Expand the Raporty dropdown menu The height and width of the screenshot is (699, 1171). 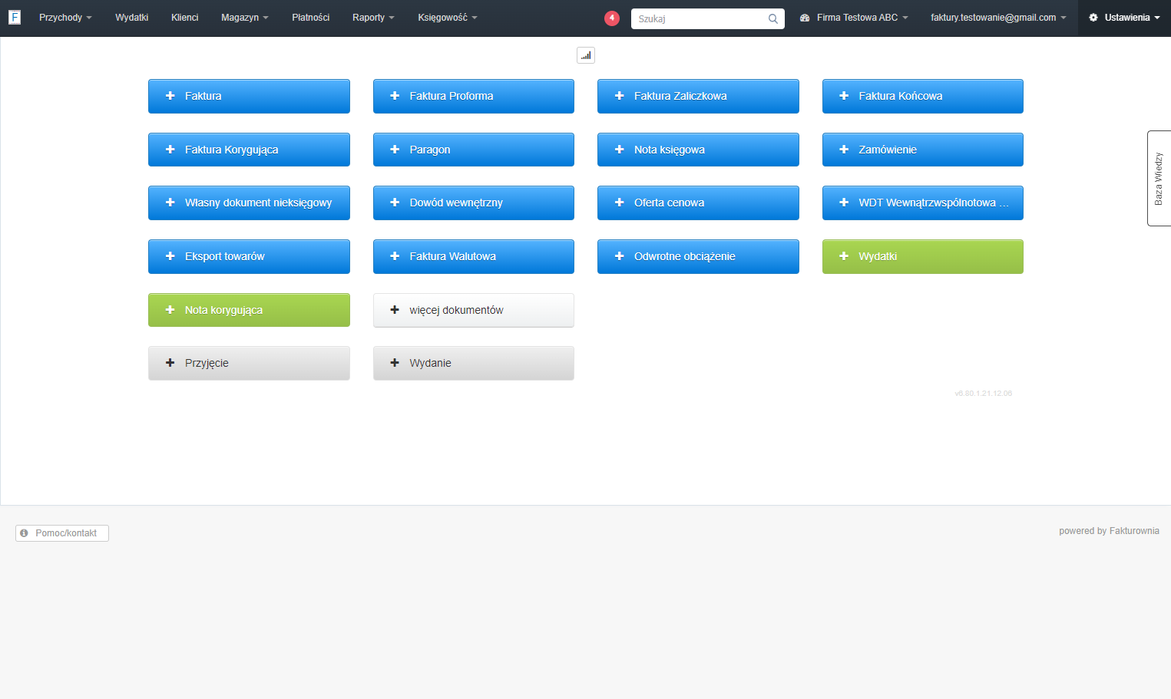tap(373, 18)
